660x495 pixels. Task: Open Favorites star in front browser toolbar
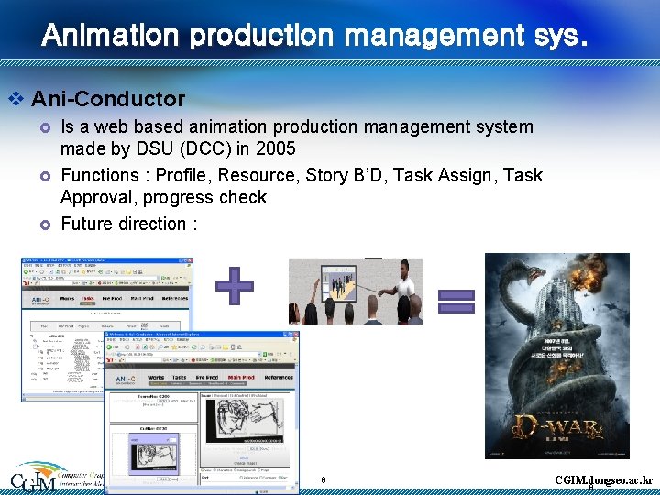click(x=174, y=346)
